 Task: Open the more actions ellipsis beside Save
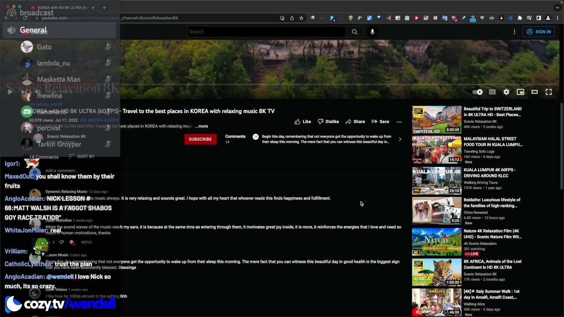point(399,122)
